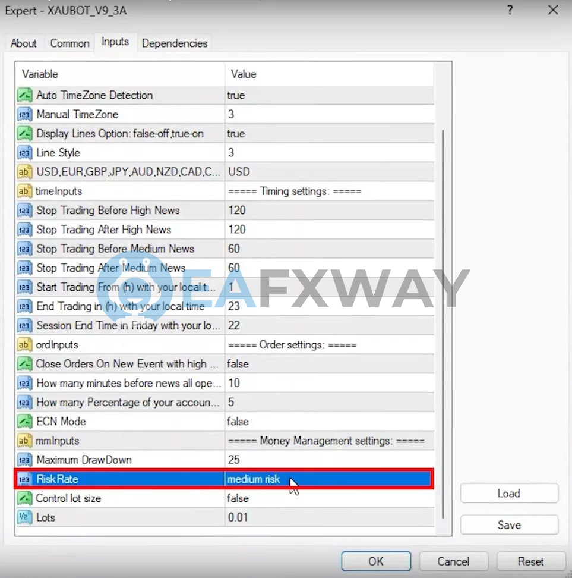Click the string icon beside USD,EUR,GBP currency list
Screen dimensions: 572x578
(x=25, y=172)
